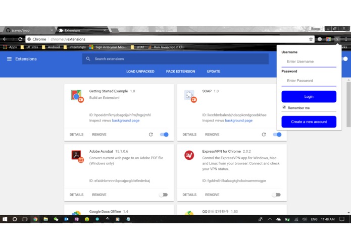The image size is (351, 249).
Task: Remove the ExpressVPN for Chrome extension
Action: [x=212, y=195]
